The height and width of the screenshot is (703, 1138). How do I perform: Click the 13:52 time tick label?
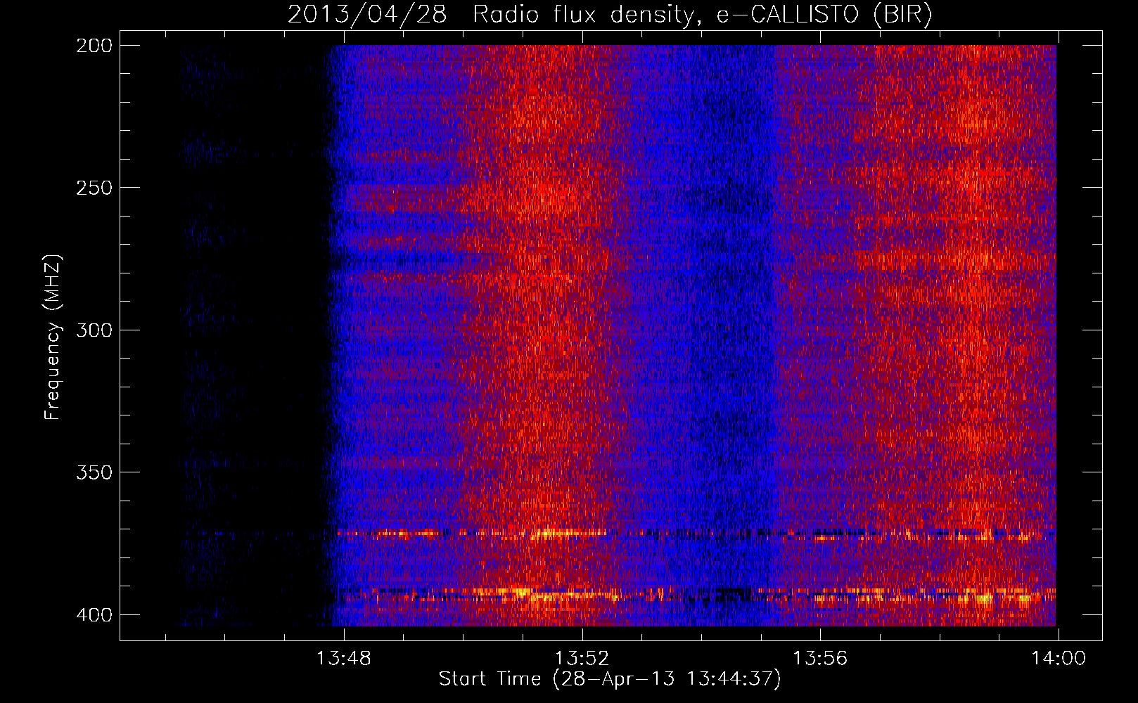pyautogui.click(x=582, y=659)
